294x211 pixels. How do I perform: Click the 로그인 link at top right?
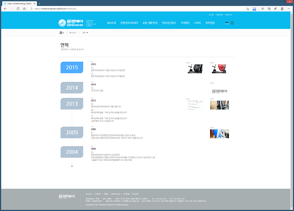[211, 15]
